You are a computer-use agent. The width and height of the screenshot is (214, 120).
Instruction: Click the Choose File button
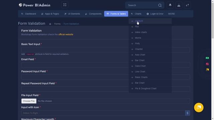click(x=29, y=101)
